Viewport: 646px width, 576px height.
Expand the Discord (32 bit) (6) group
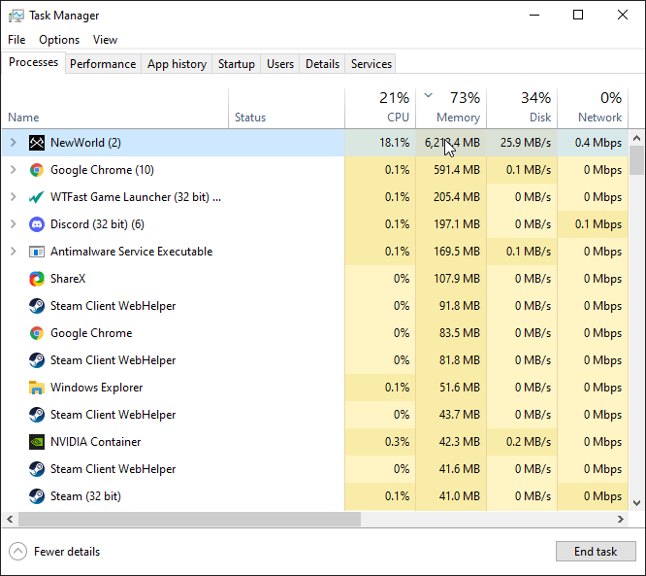[14, 224]
